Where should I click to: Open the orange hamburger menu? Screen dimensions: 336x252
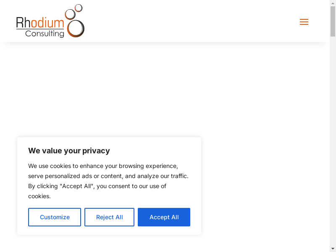tap(304, 22)
